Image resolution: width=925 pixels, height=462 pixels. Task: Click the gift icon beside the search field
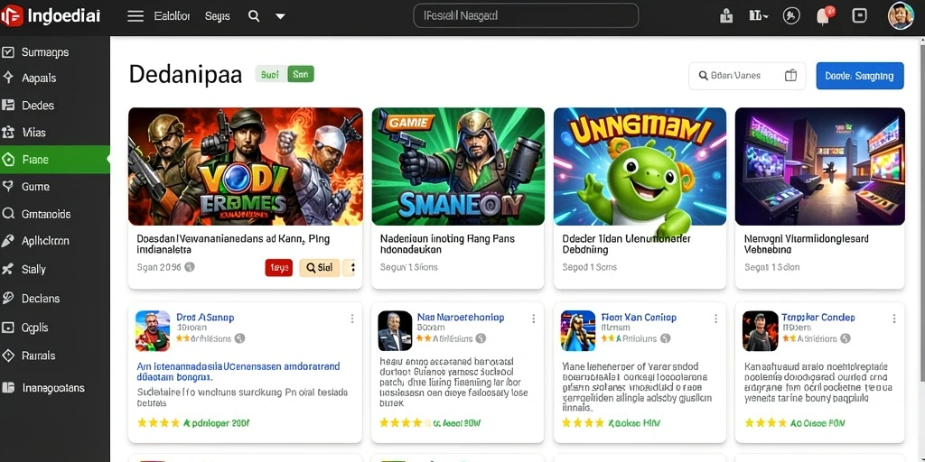[x=790, y=76]
